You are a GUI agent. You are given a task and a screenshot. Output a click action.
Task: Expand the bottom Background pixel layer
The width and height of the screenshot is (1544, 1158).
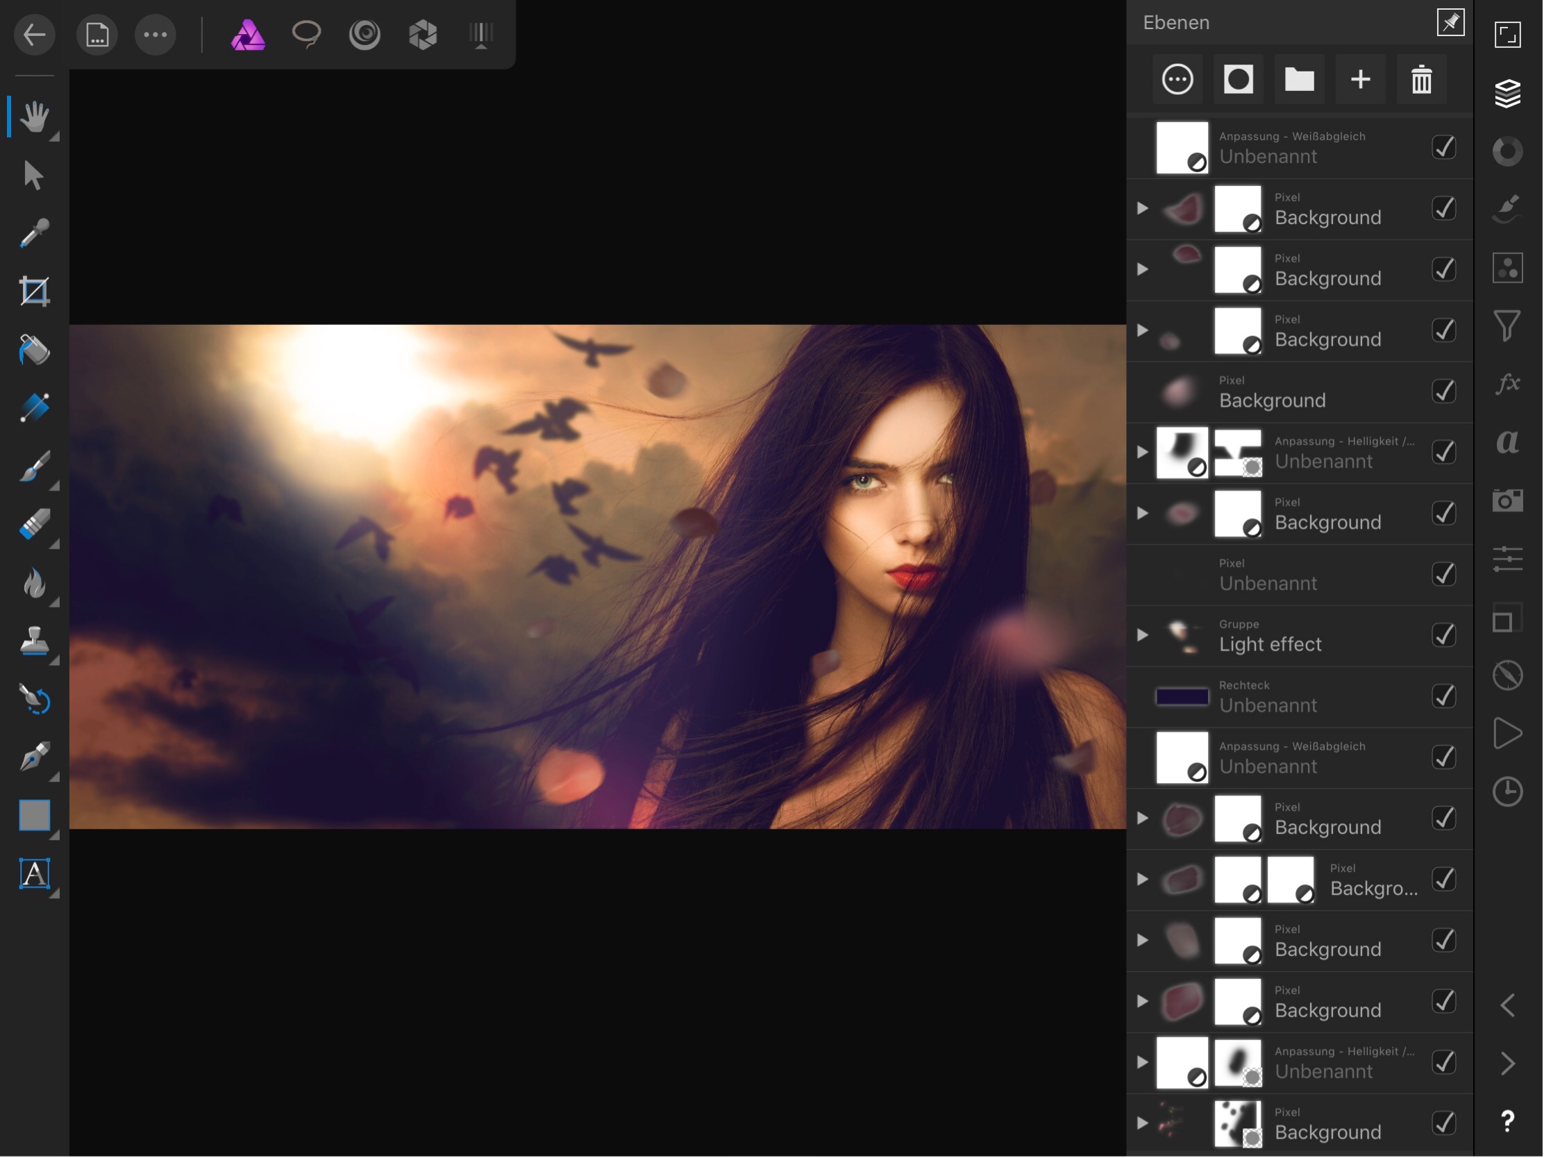click(1143, 1123)
